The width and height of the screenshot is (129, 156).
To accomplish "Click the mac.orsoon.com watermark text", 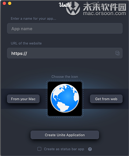I will (x=104, y=14).
